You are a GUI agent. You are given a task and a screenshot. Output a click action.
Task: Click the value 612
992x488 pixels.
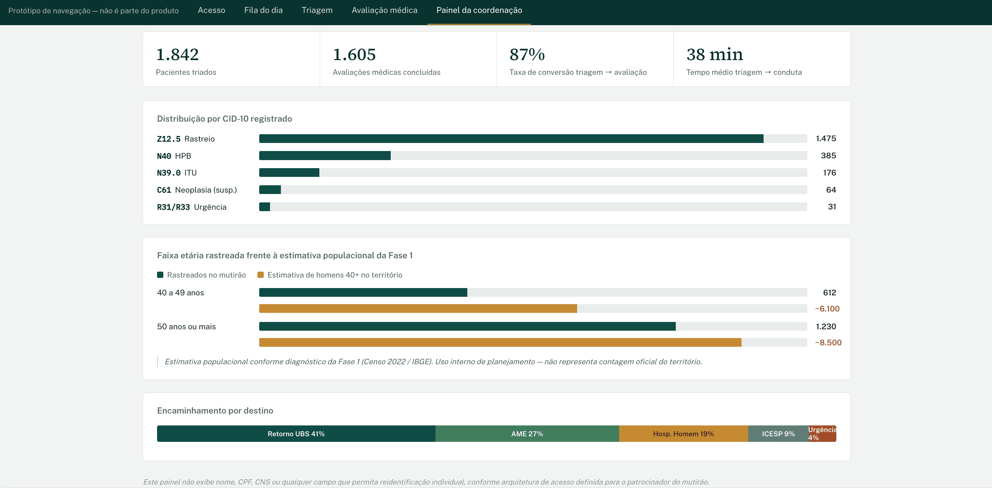pyautogui.click(x=829, y=293)
